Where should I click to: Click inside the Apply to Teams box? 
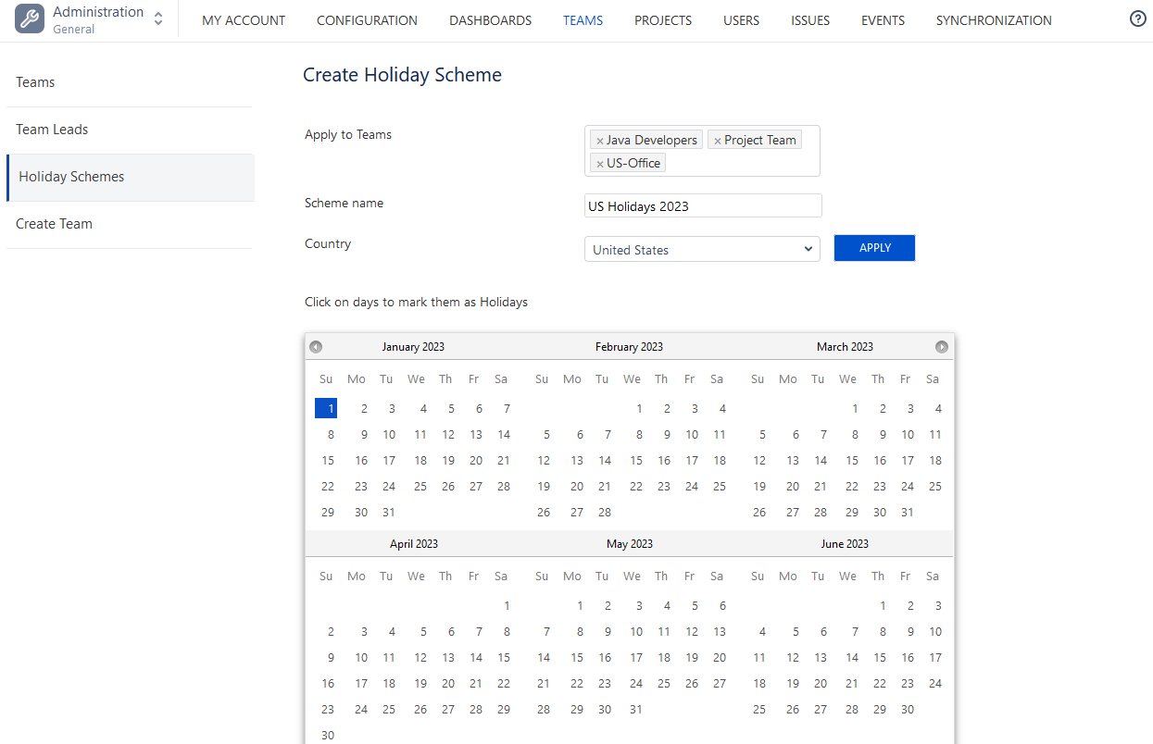[x=702, y=151]
